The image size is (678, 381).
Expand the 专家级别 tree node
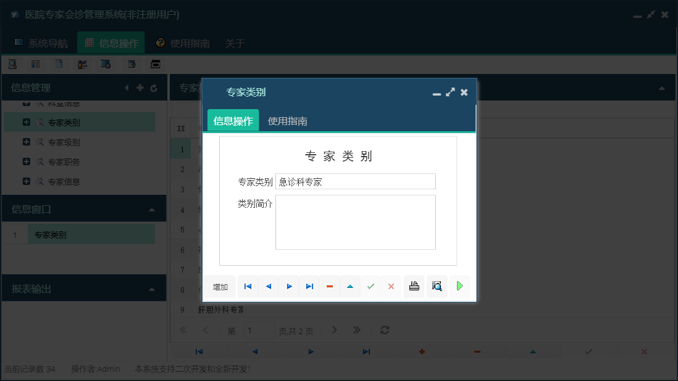pos(25,142)
